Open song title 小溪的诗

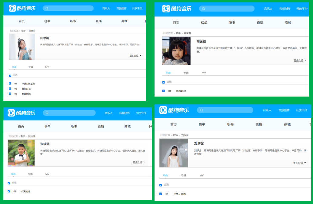coord(25,191)
